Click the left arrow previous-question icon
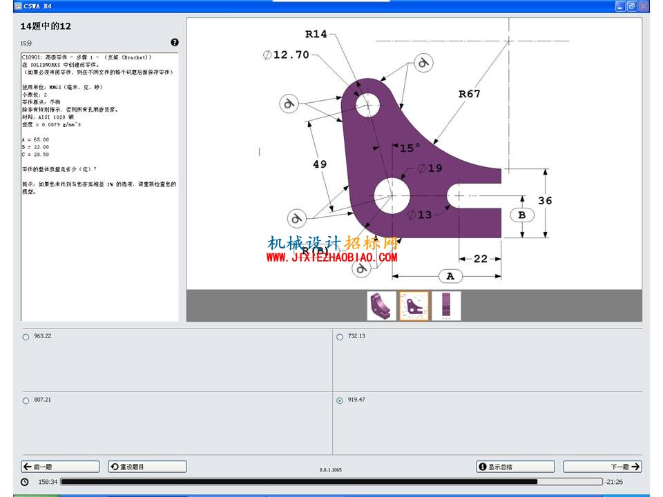Screen dimensions: 663x497 (28, 467)
